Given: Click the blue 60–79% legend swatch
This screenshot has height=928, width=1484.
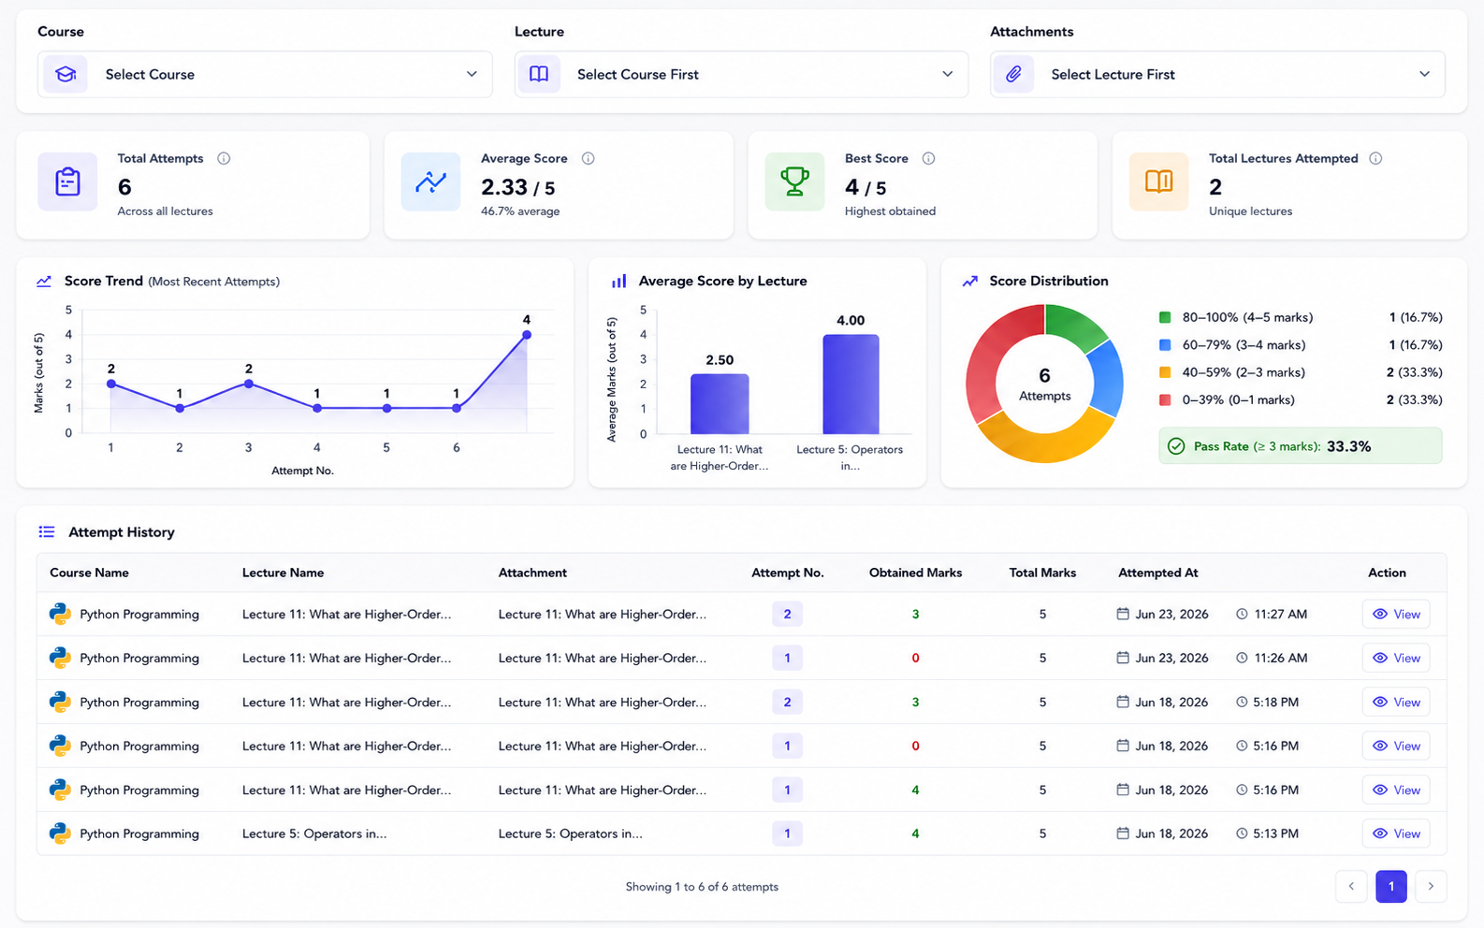Looking at the screenshot, I should pos(1165,344).
